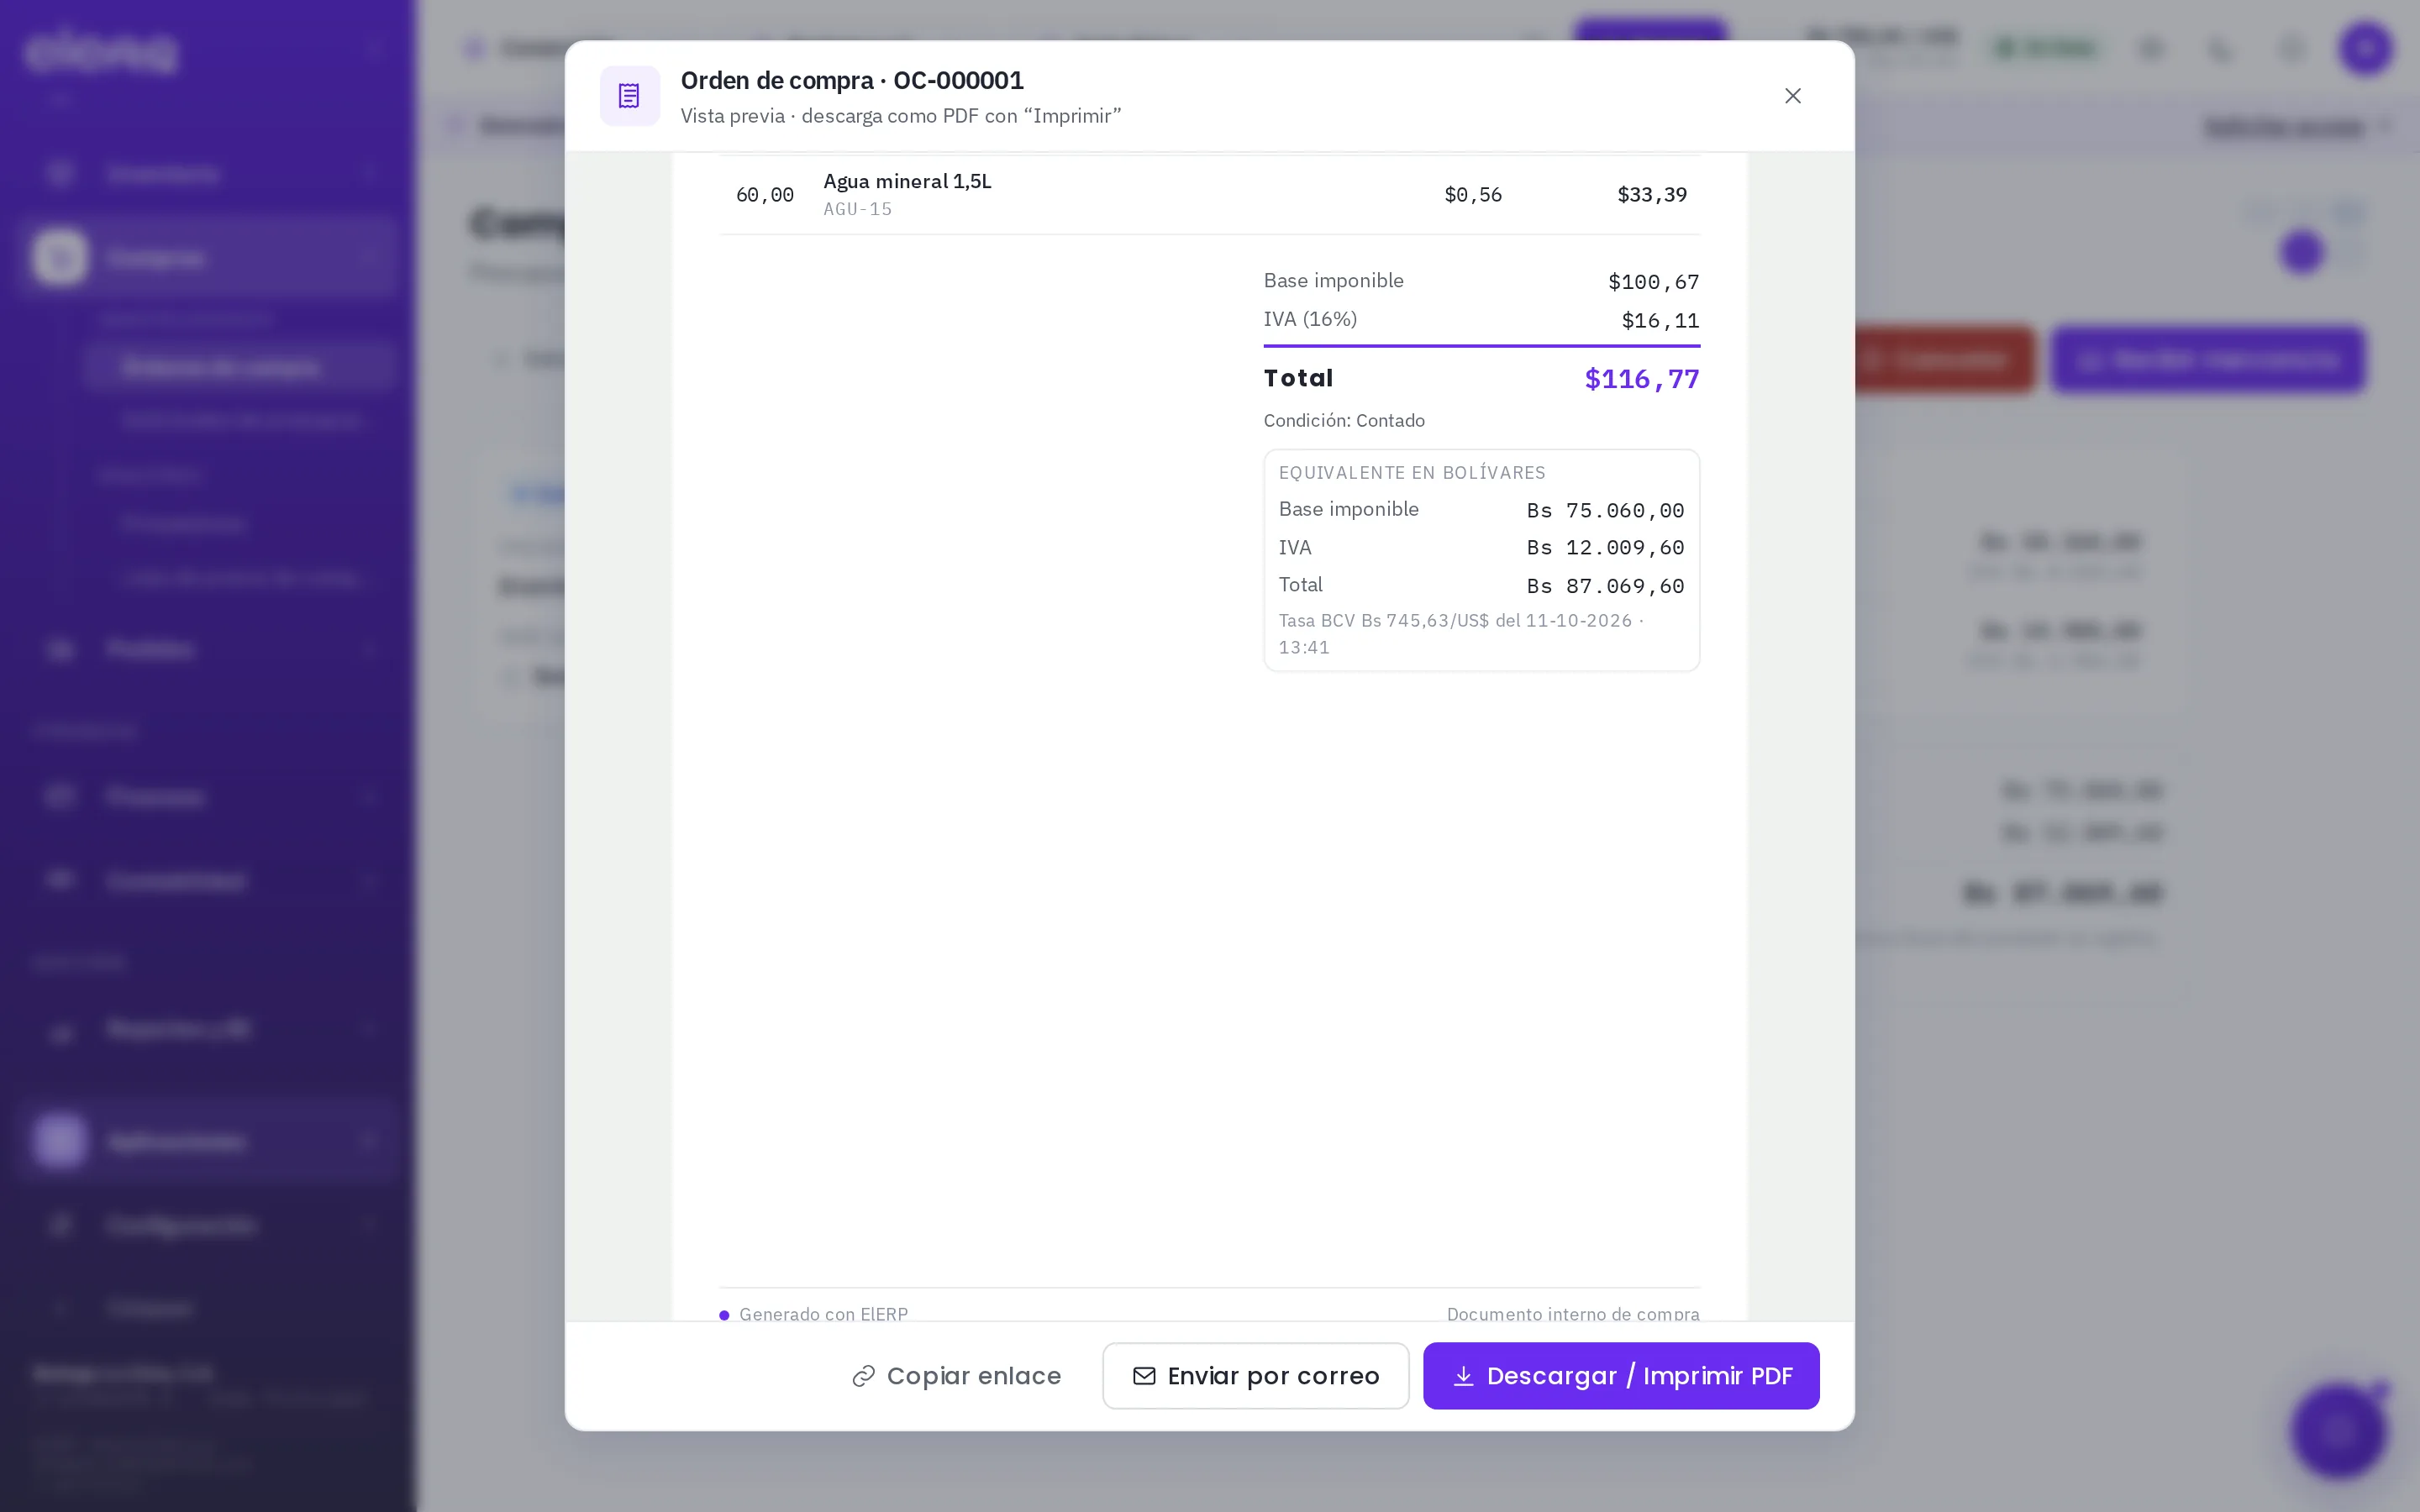
Task: Click Descargar / Imprimir PDF button
Action: 1621,1376
